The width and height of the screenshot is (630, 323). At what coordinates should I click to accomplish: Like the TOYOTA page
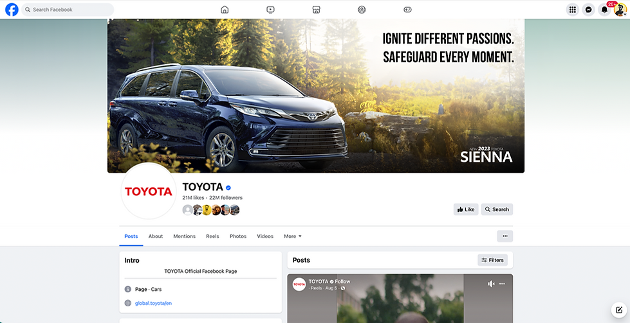click(x=466, y=209)
